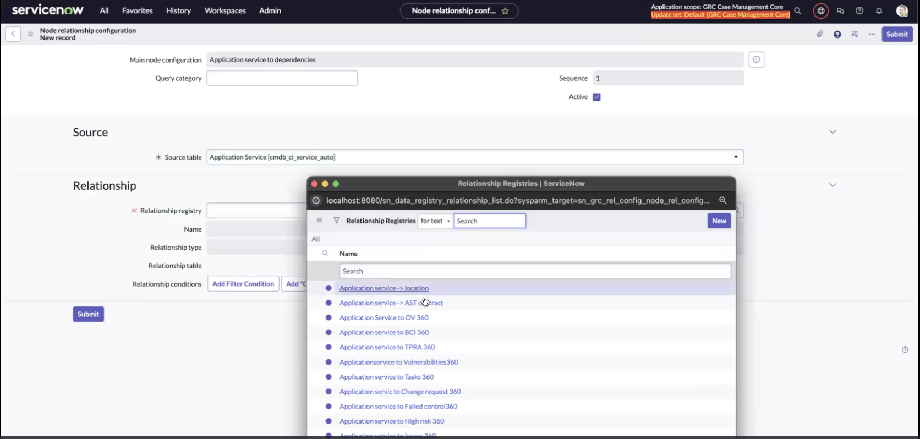The width and height of the screenshot is (920, 439).
Task: Go back using the form back arrow
Action: click(13, 34)
